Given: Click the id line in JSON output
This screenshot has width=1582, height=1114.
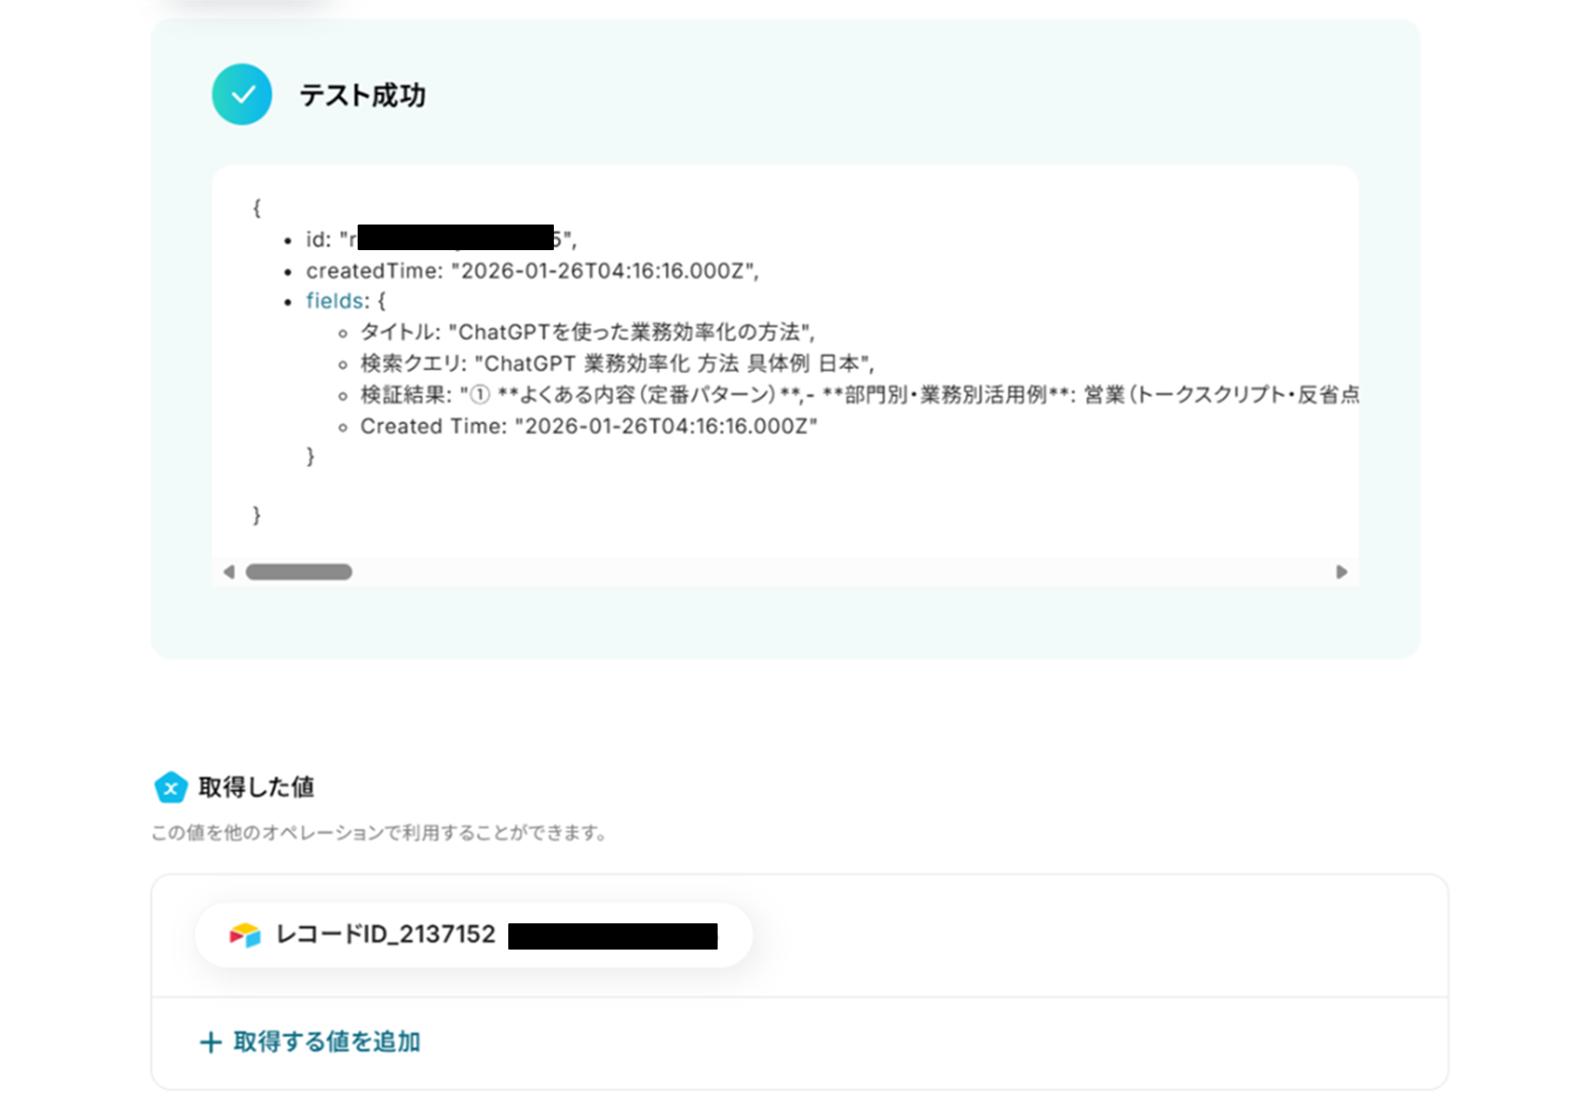Looking at the screenshot, I should coord(441,239).
